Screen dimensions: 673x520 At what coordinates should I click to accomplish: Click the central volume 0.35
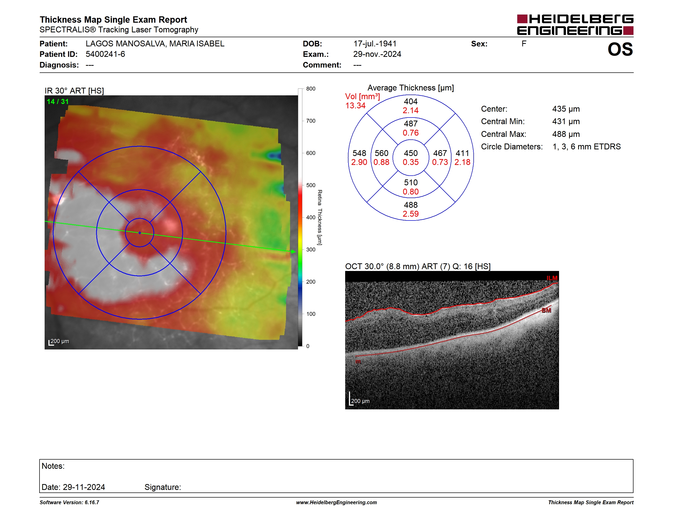click(x=411, y=162)
